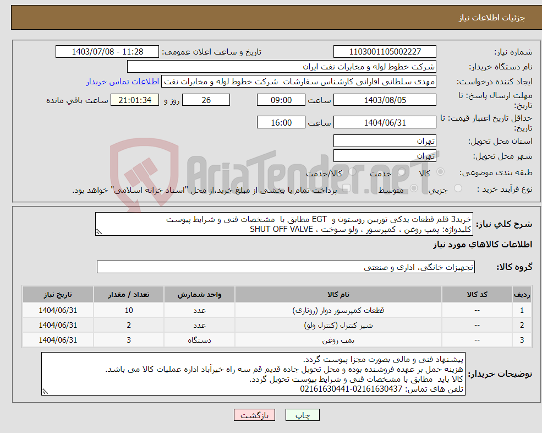Click quantity 10 in row 1
Screen dimensions: 542x433
pyautogui.click(x=129, y=310)
